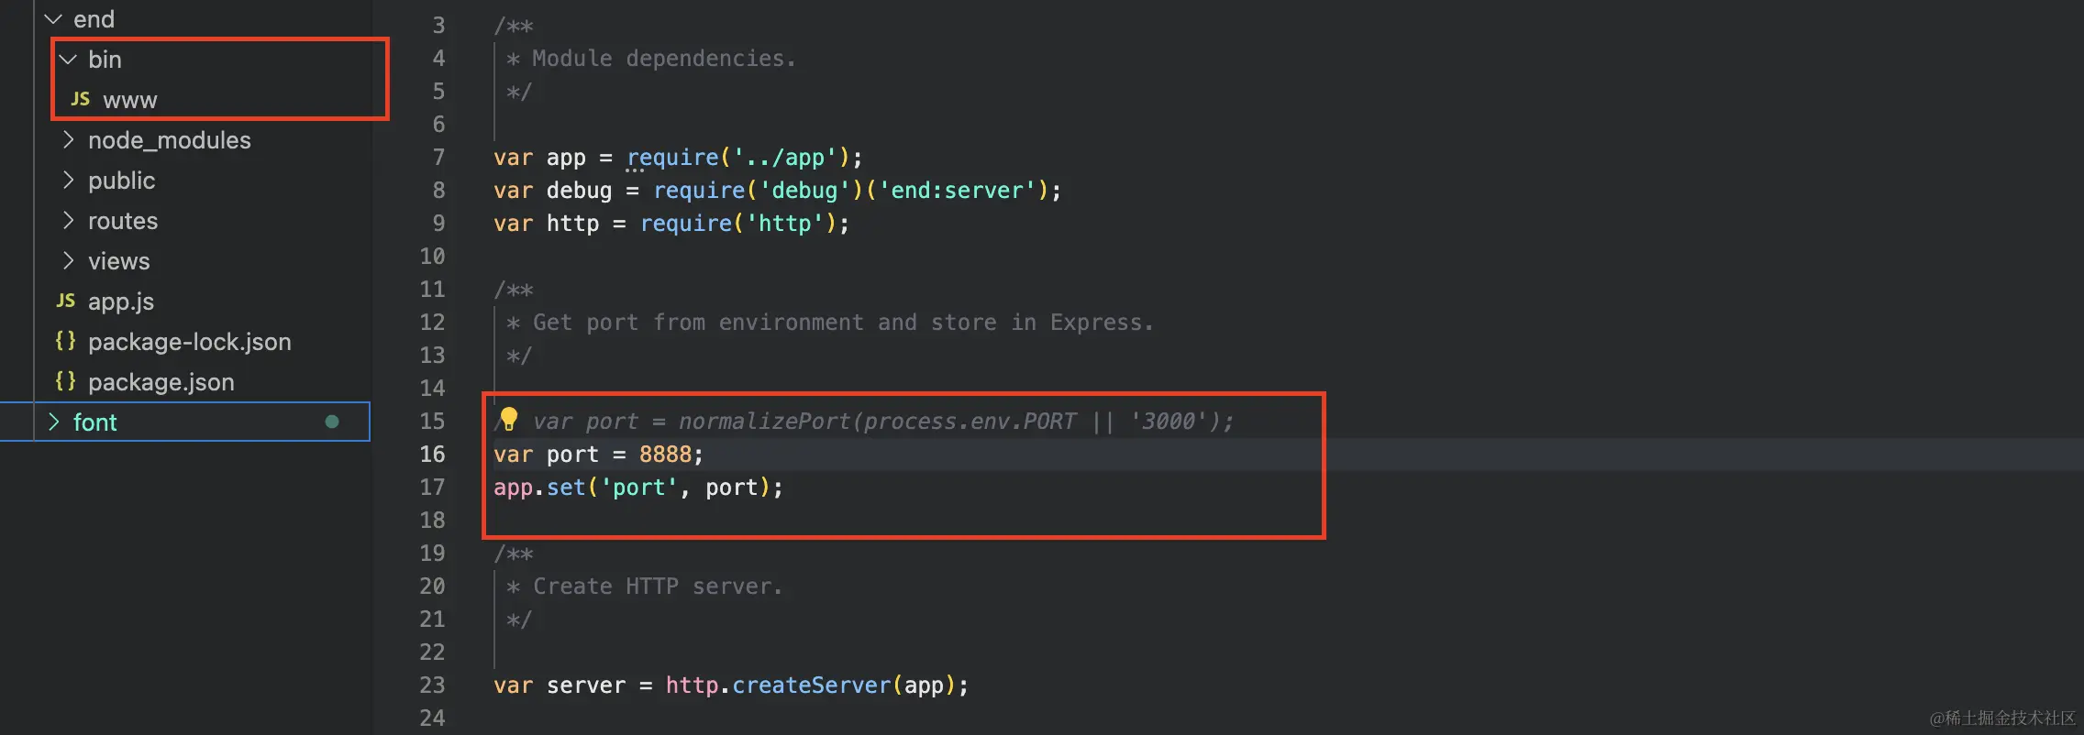Click line number 23 in gutter

pyautogui.click(x=432, y=686)
